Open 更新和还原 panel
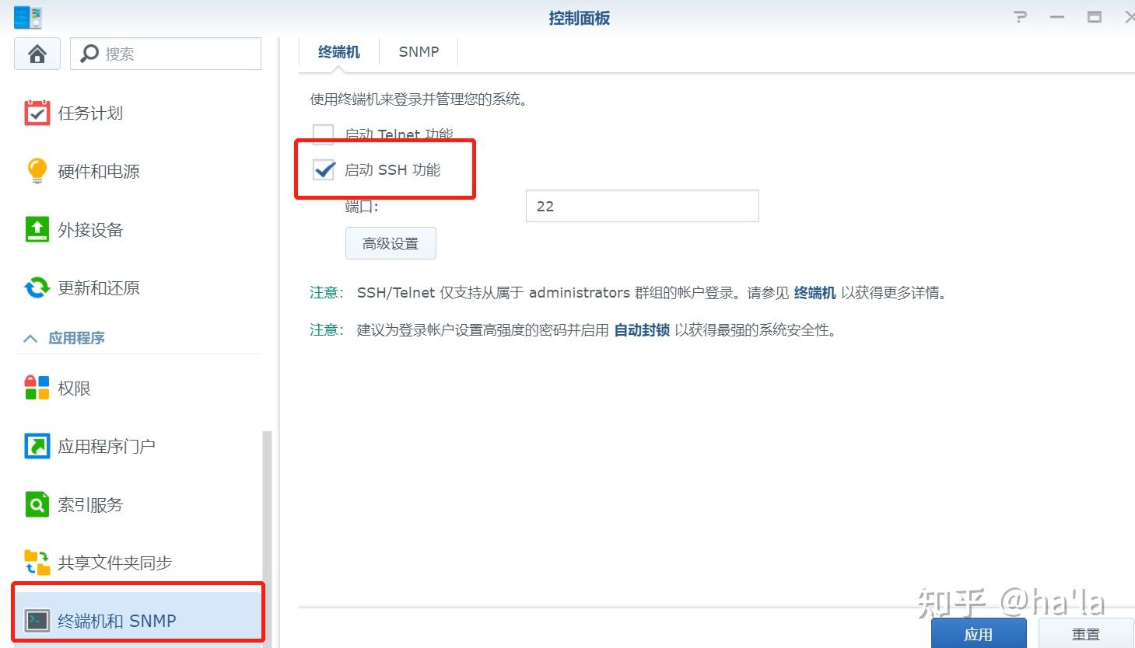The height and width of the screenshot is (648, 1135). point(37,287)
